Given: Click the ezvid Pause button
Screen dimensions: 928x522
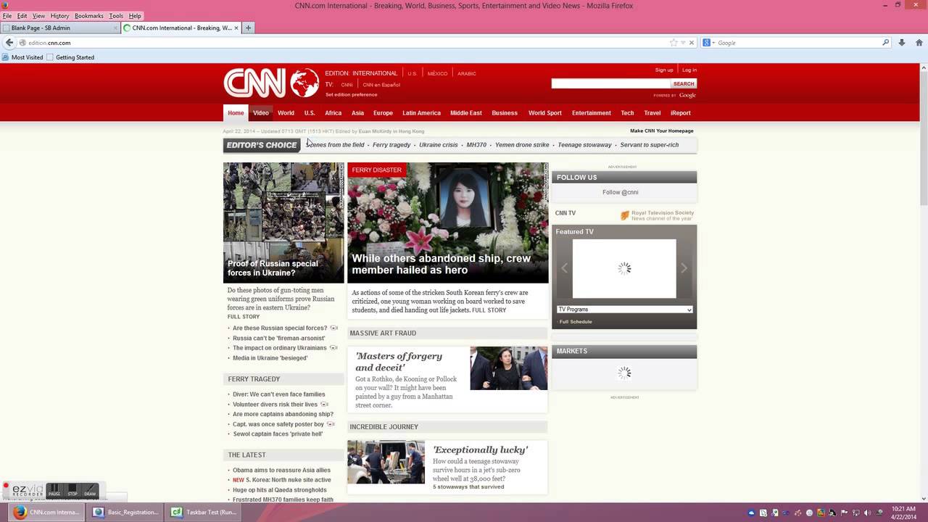Looking at the screenshot, I should point(54,490).
